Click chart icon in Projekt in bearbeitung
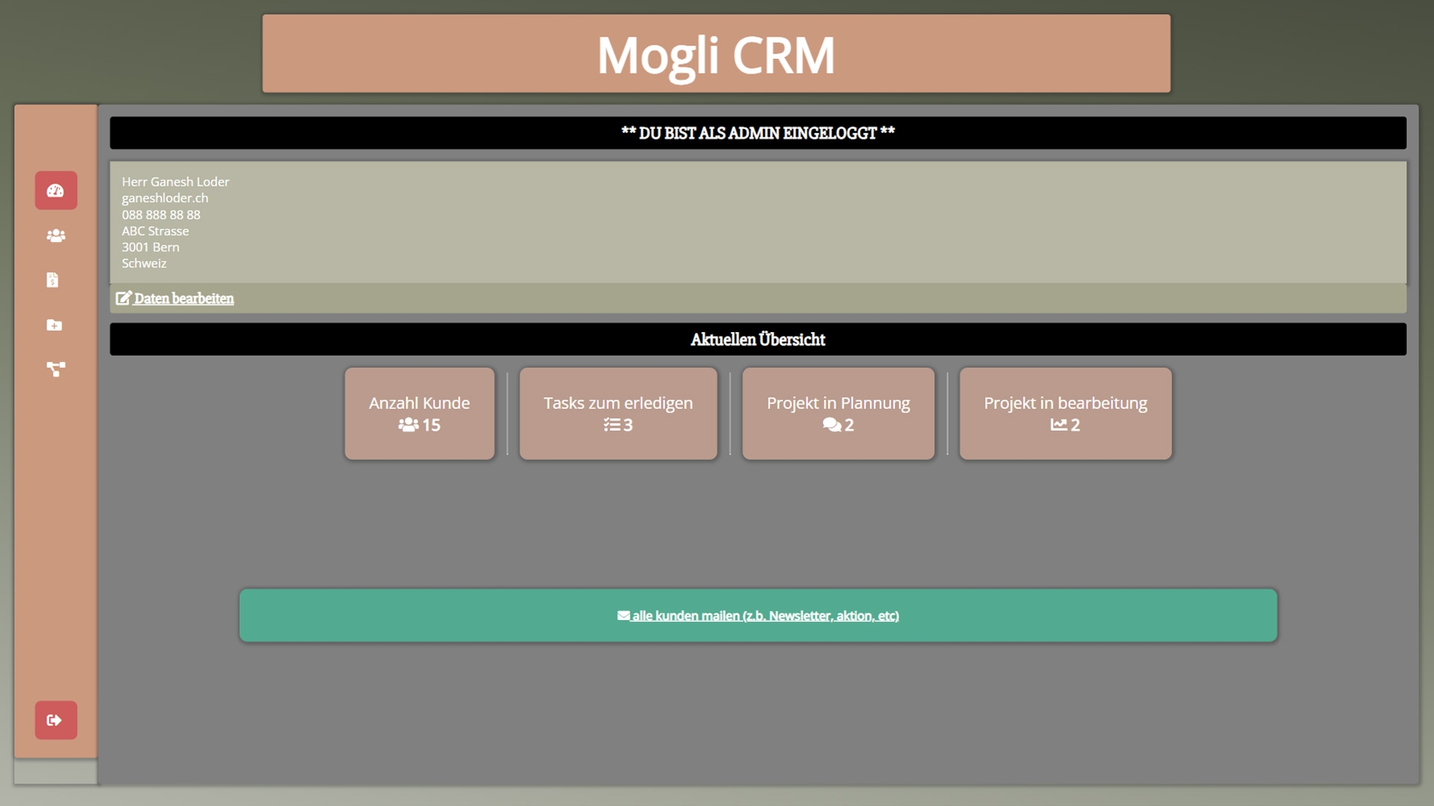The height and width of the screenshot is (806, 1434). pos(1058,425)
